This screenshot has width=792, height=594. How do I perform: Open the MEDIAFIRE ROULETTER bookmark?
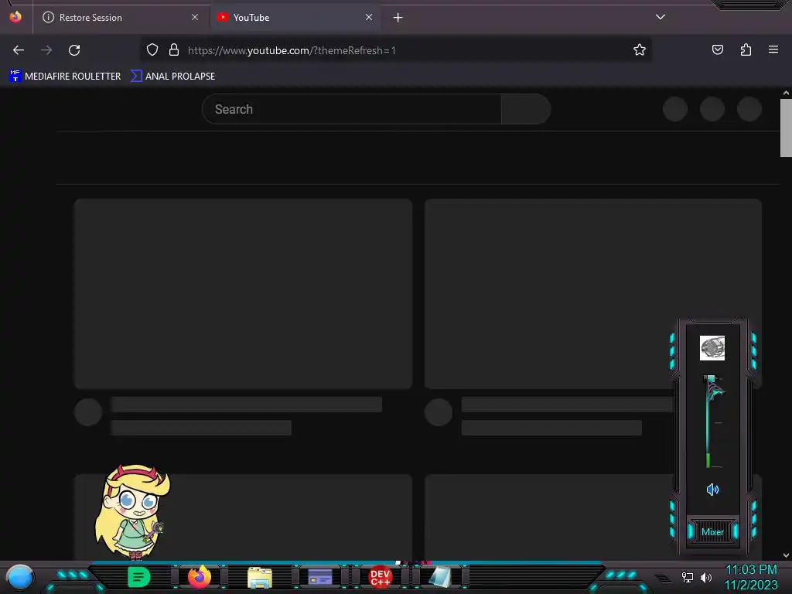tap(65, 77)
